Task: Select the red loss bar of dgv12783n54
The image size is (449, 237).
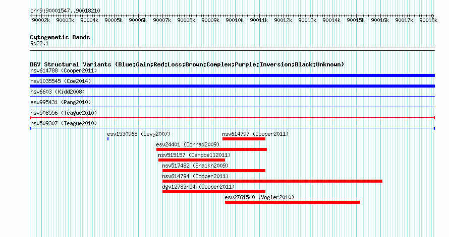Action: point(214,192)
